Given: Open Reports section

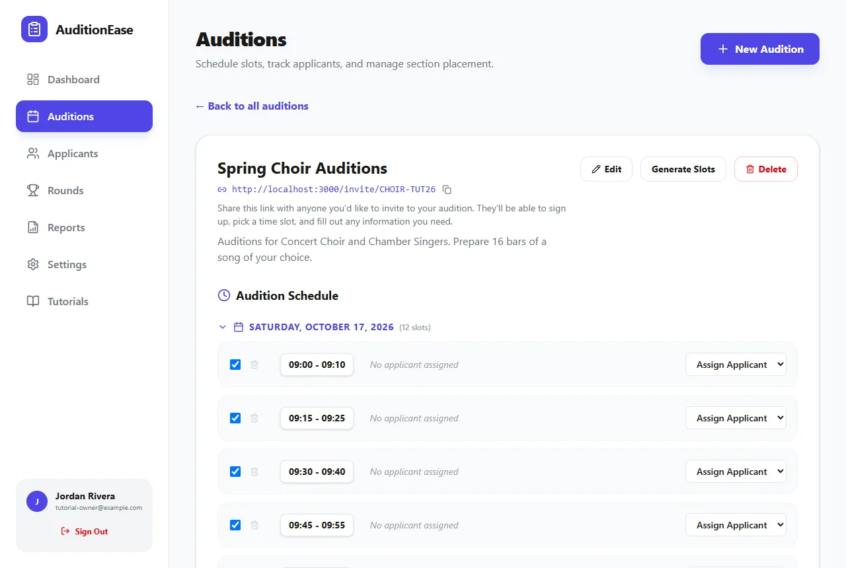Looking at the screenshot, I should click(x=84, y=227).
